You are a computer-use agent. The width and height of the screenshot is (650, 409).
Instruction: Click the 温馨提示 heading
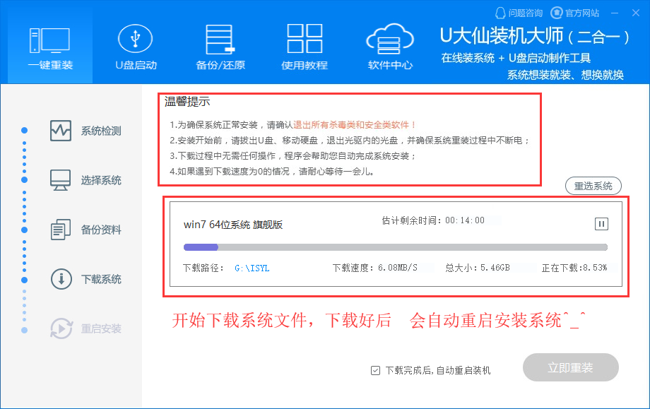187,102
